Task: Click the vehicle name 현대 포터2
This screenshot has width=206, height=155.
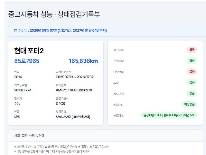Action: coord(29,51)
